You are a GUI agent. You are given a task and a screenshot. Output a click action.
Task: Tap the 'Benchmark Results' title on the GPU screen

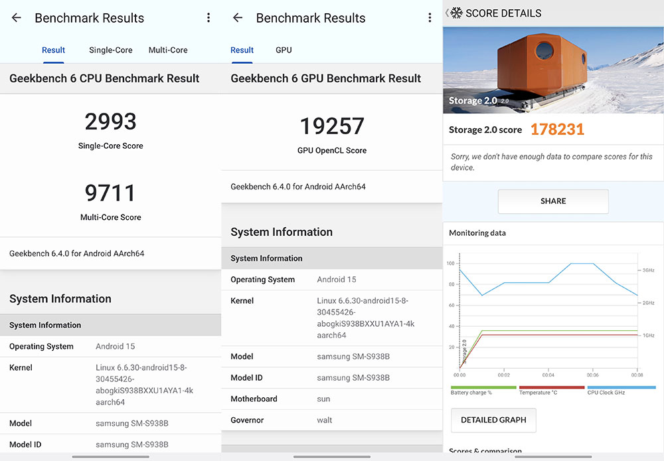coord(311,18)
